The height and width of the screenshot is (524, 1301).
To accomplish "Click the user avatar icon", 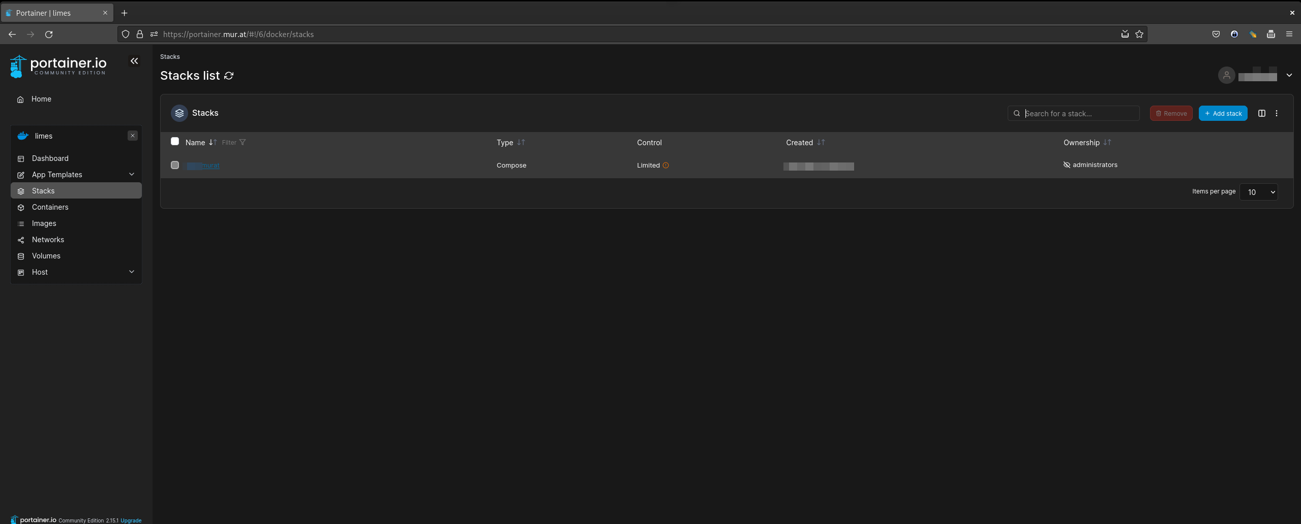I will [x=1226, y=75].
